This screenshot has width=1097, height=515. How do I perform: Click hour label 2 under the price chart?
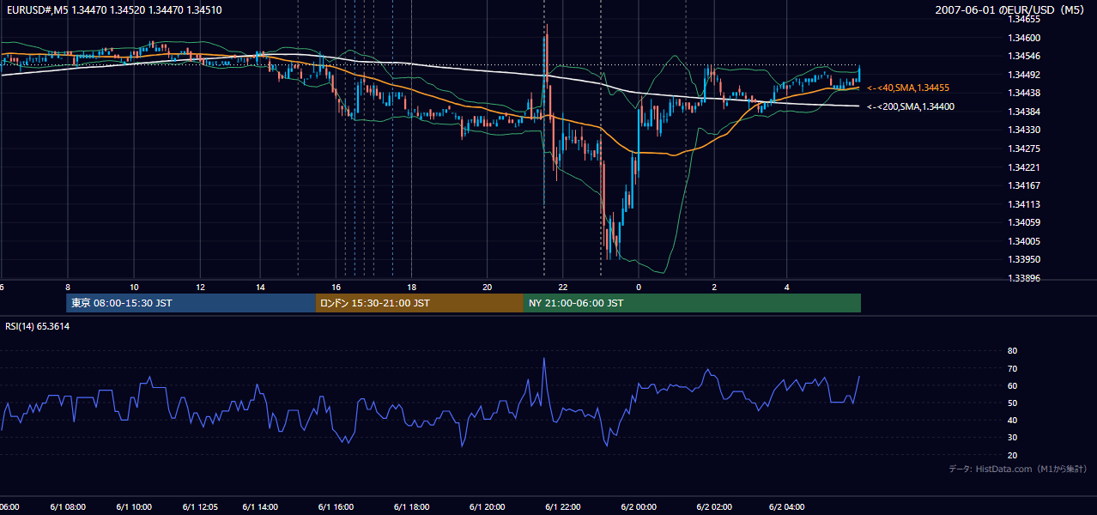coord(714,287)
